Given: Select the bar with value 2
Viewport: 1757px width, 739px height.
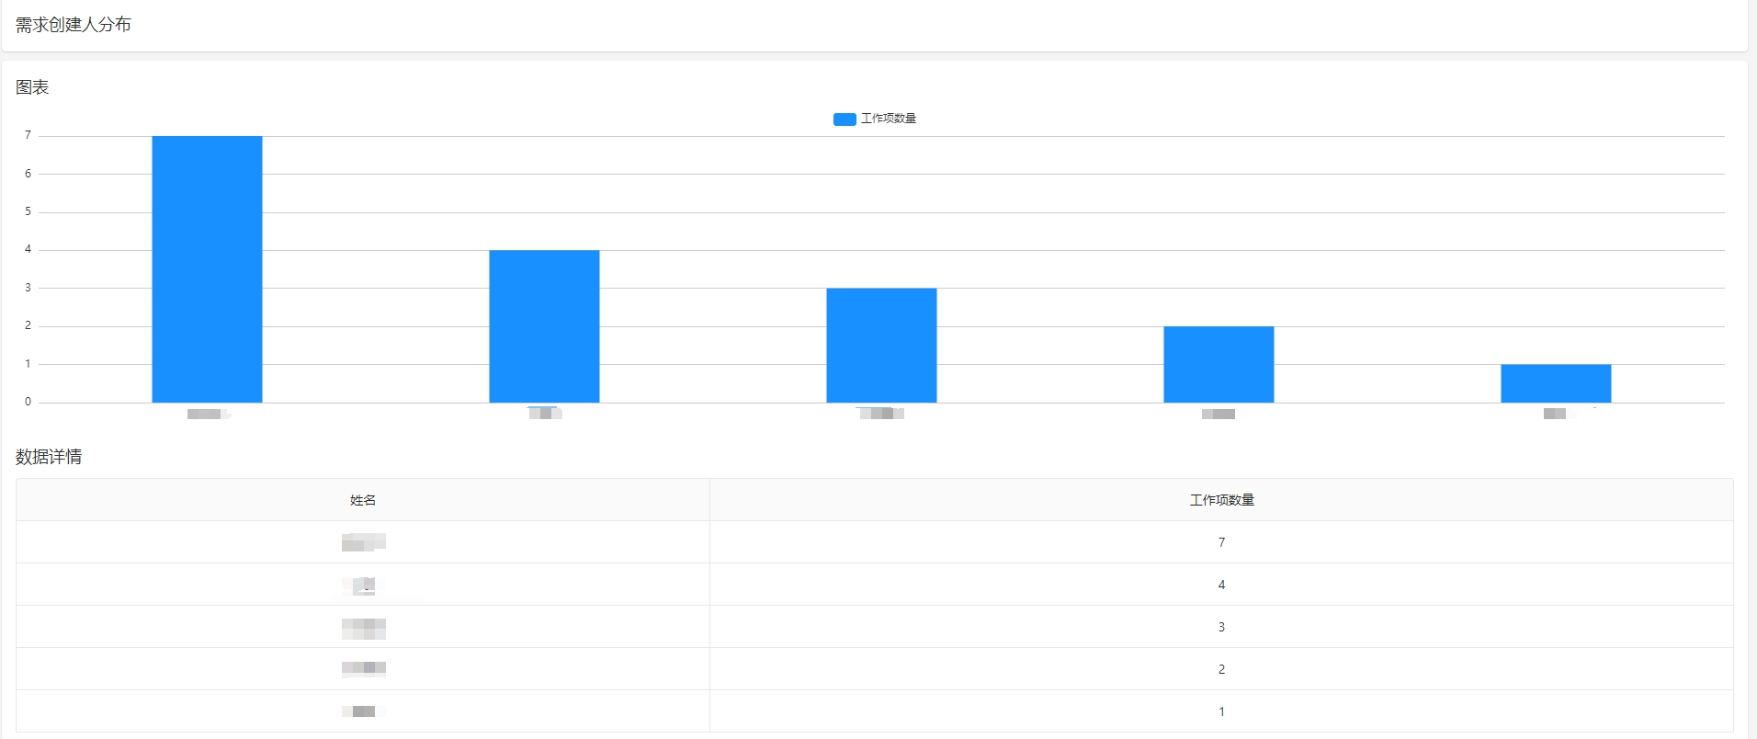Looking at the screenshot, I should pyautogui.click(x=1219, y=365).
